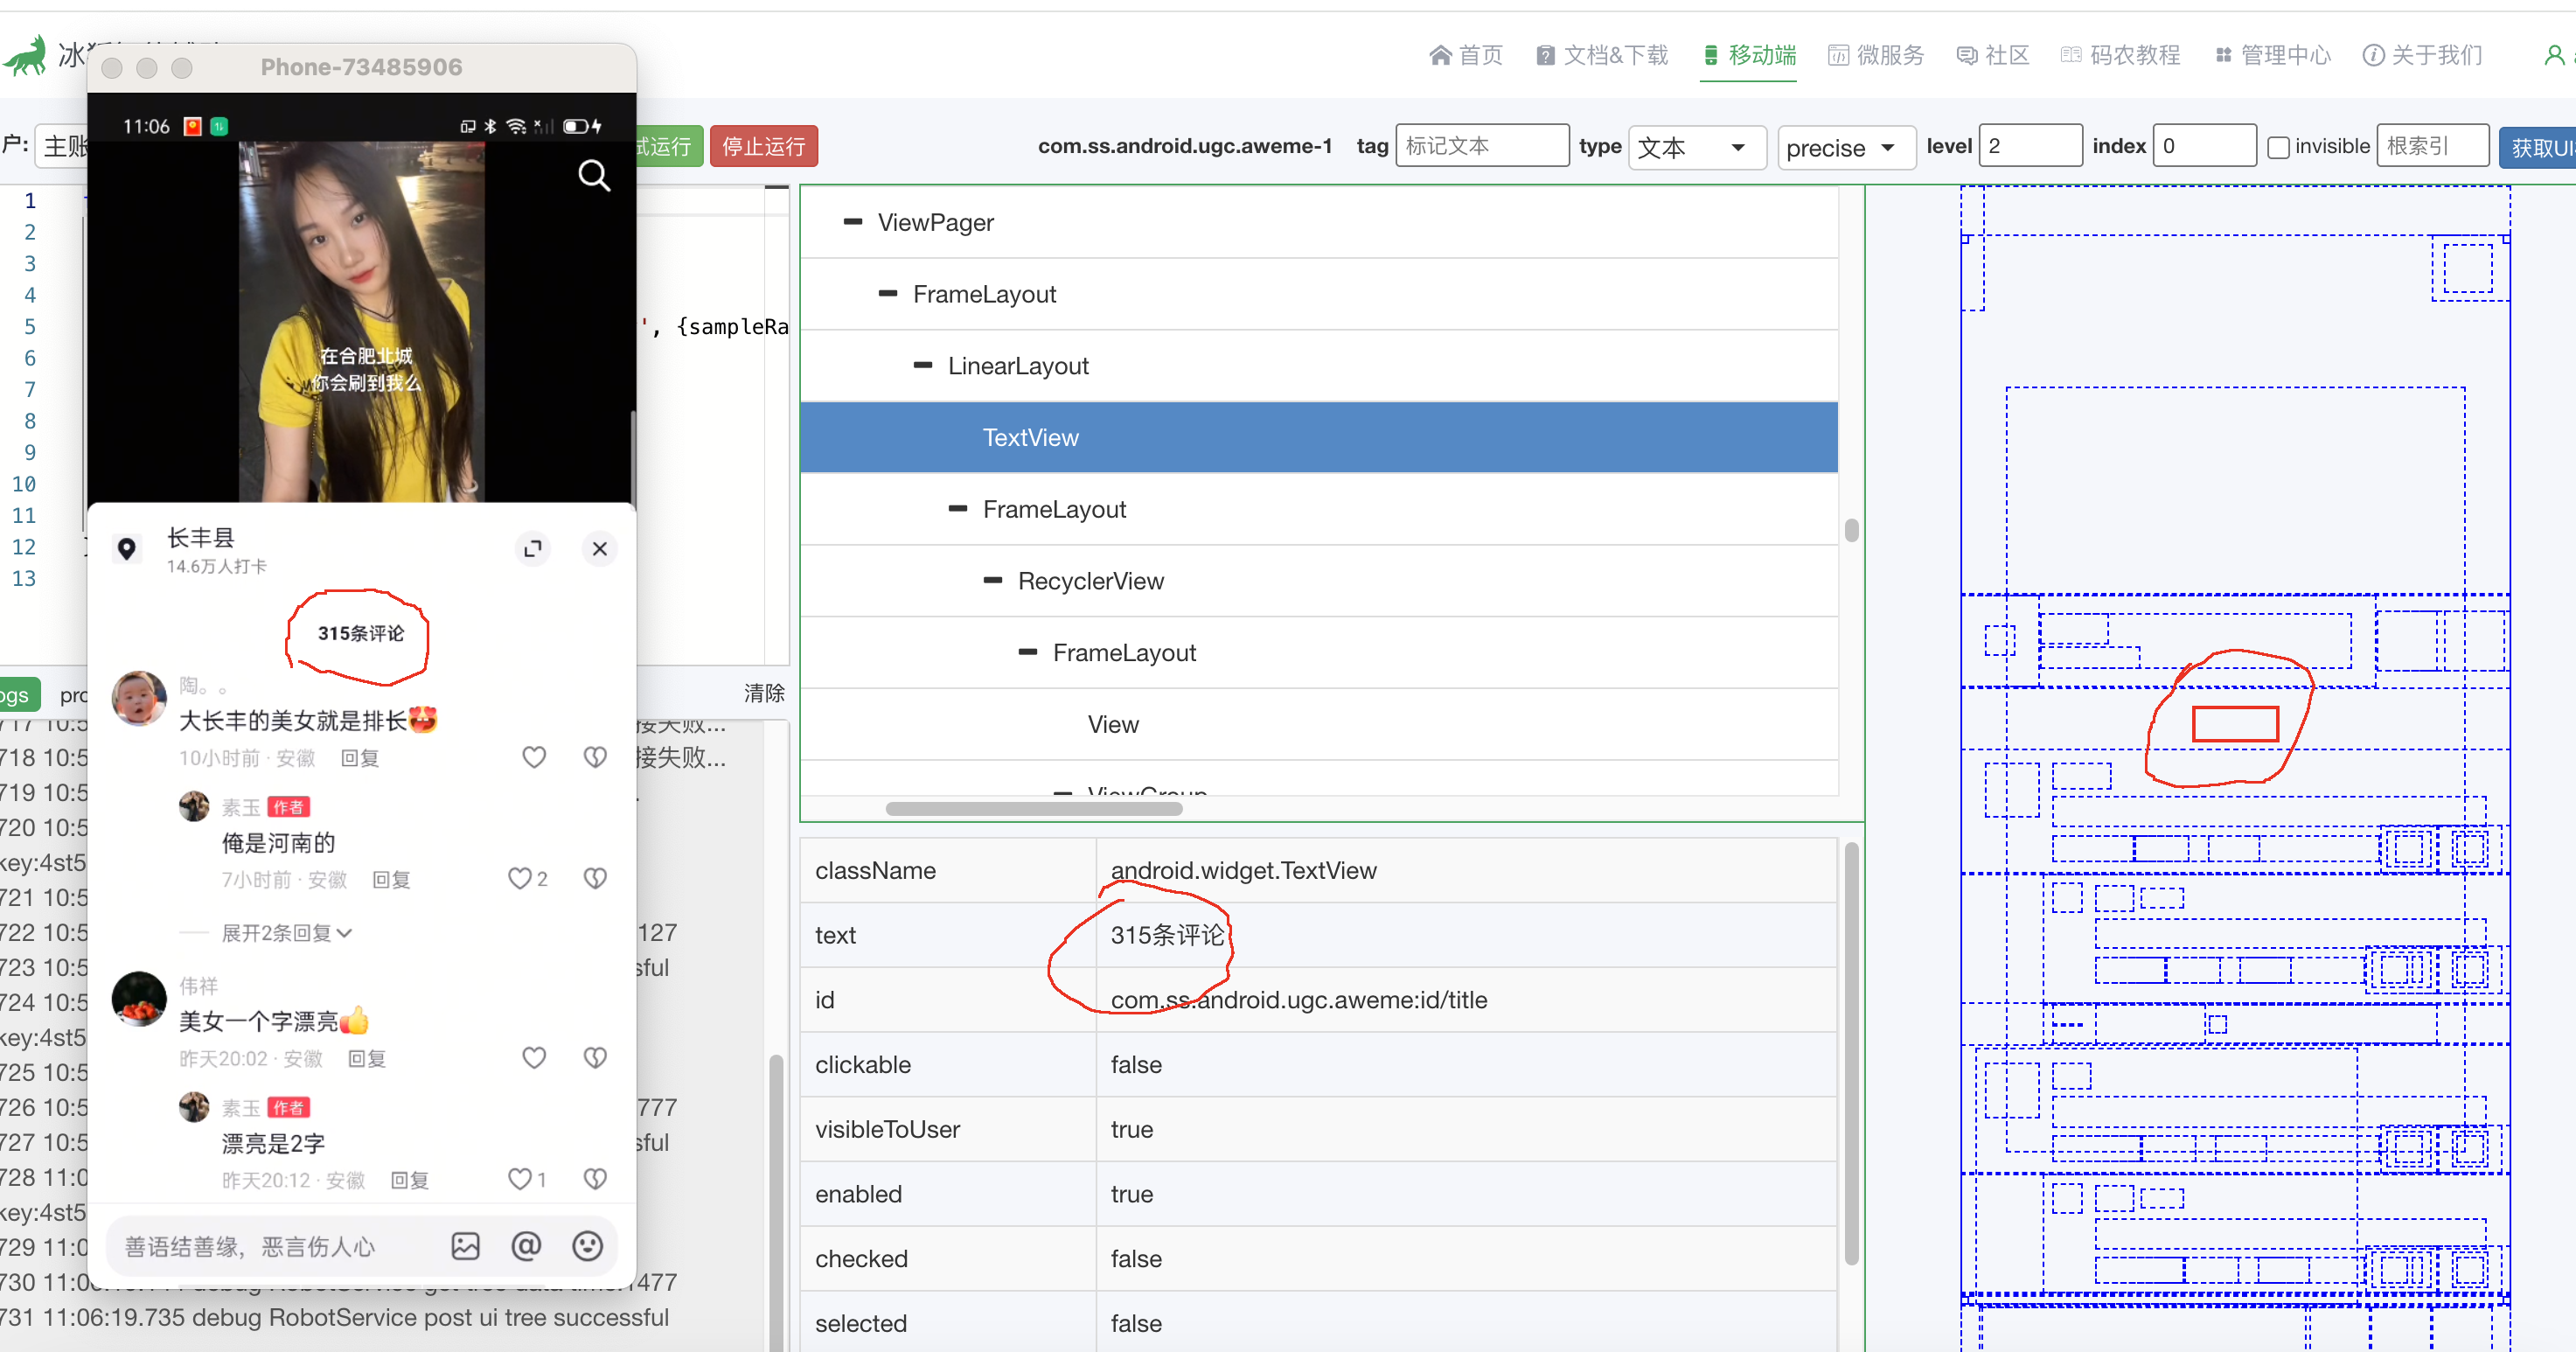Select the highlighted TextView tree row
This screenshot has width=2576, height=1352.
1319,437
